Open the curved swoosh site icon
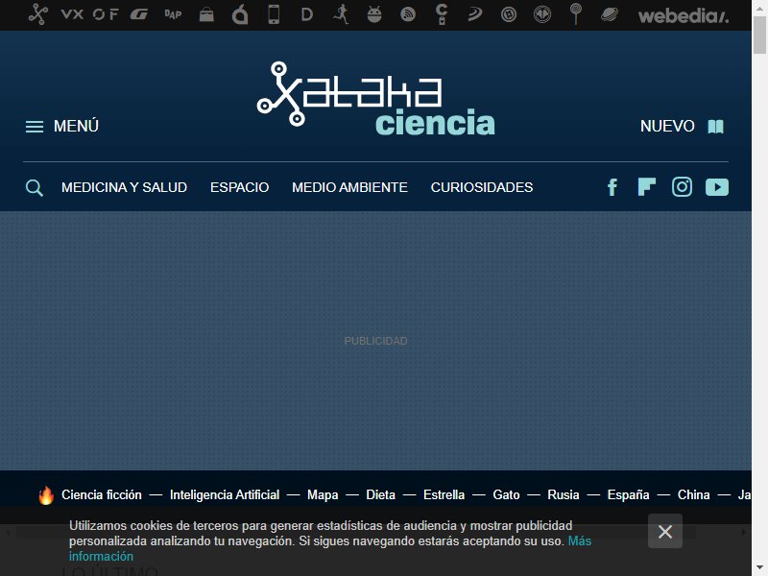This screenshot has width=768, height=576. point(474,14)
